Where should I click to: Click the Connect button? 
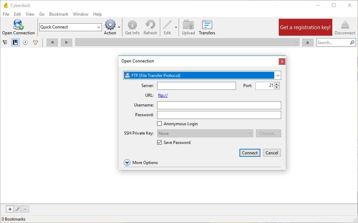tap(250, 153)
